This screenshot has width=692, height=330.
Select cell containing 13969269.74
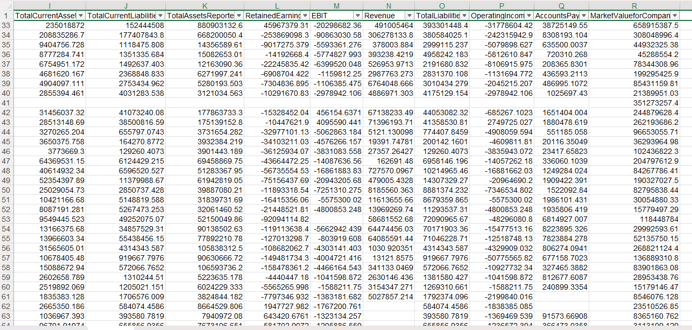pos(389,209)
